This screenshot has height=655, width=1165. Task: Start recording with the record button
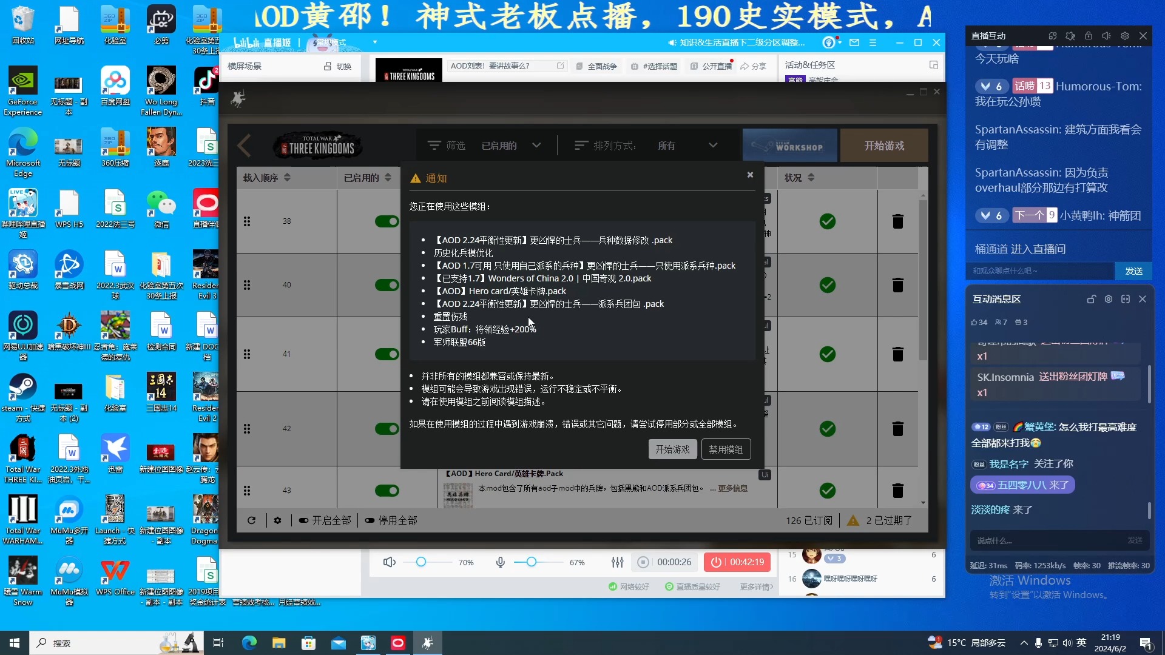(x=643, y=562)
